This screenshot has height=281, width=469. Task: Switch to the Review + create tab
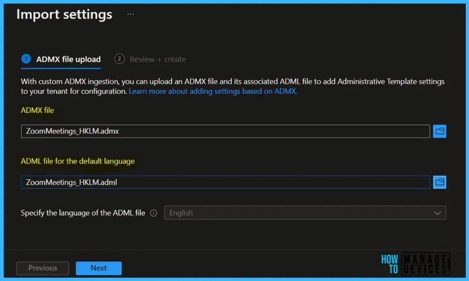pos(158,59)
